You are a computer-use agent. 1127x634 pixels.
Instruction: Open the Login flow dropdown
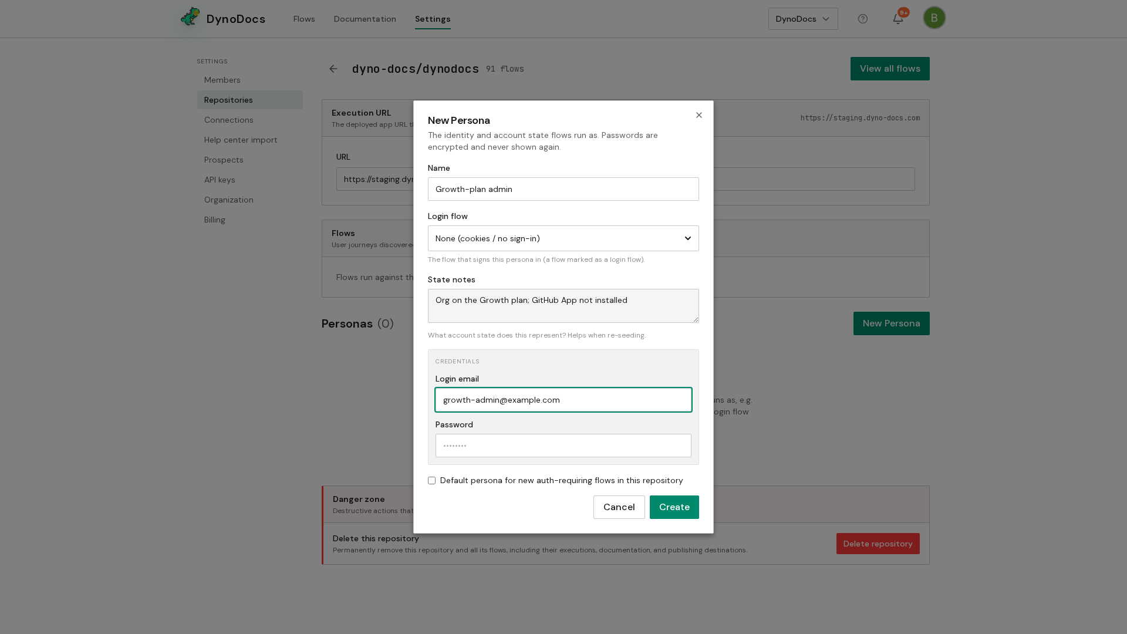[x=563, y=238]
